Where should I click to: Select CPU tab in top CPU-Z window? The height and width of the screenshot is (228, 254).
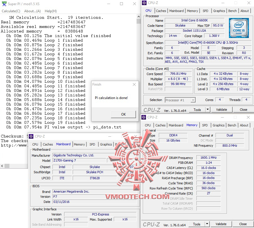click(x=148, y=11)
